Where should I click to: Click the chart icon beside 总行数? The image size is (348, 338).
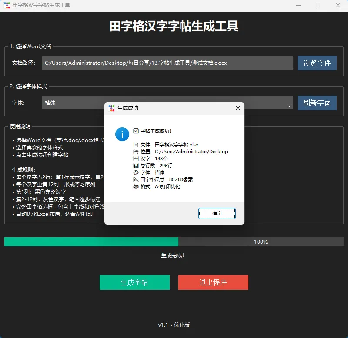click(136, 166)
